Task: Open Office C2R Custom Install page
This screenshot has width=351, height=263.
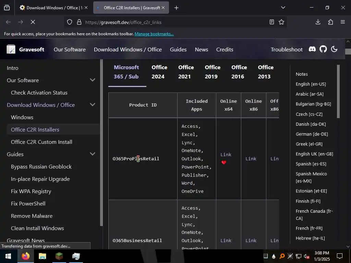Action: [41, 142]
